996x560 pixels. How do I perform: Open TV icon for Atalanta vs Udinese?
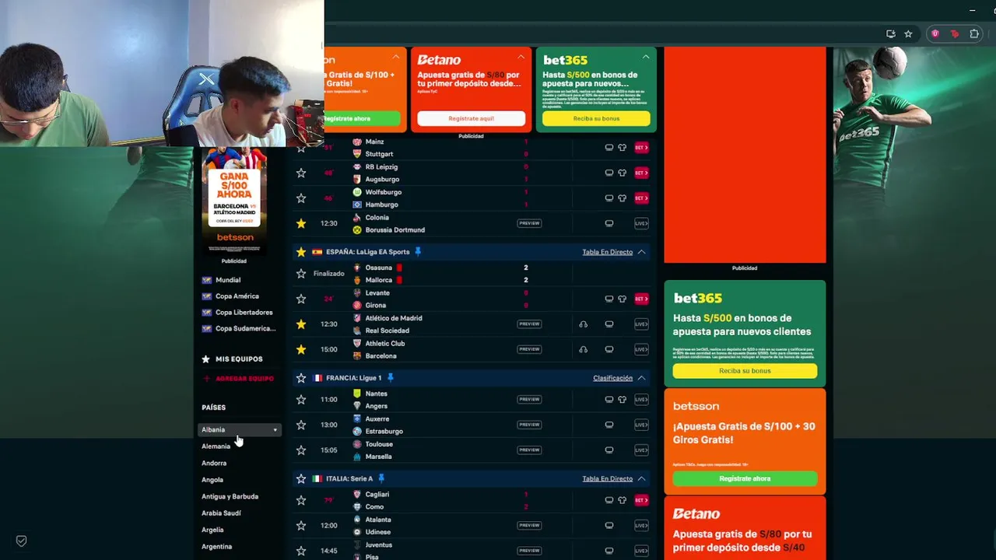(609, 526)
